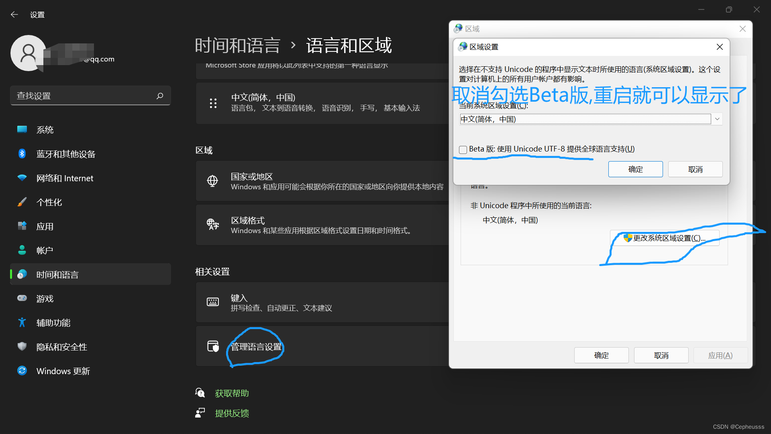Viewport: 771px width, 434px height.
Task: Click the search magnifier in 查找设置 box
Action: point(160,96)
